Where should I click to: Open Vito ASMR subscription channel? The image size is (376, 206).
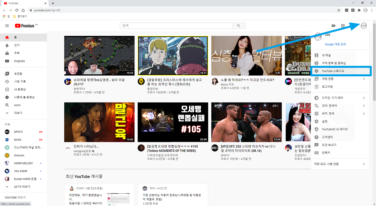[24, 171]
